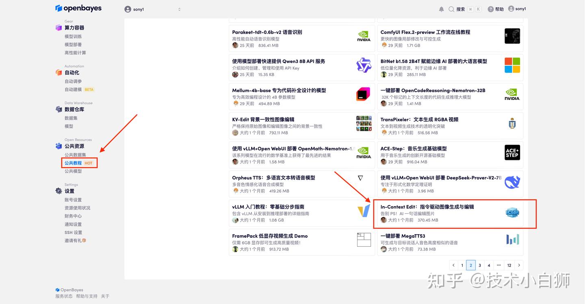Click the vLLM logo on the 入门教程 card
The image size is (585, 304).
tap(364, 211)
